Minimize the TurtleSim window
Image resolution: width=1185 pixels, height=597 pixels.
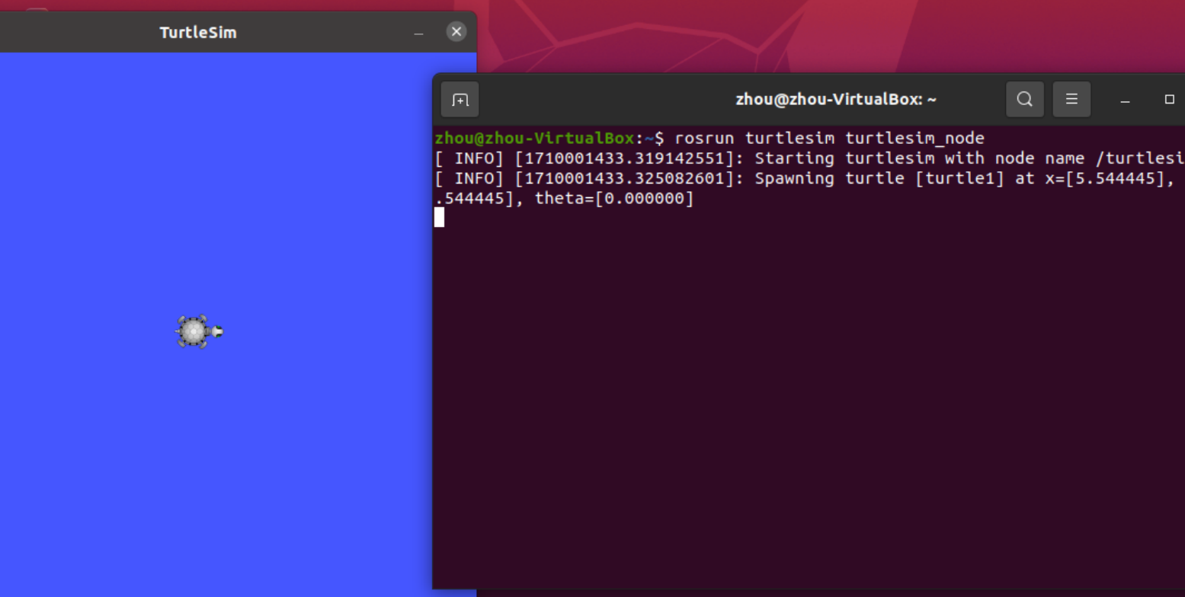(418, 33)
